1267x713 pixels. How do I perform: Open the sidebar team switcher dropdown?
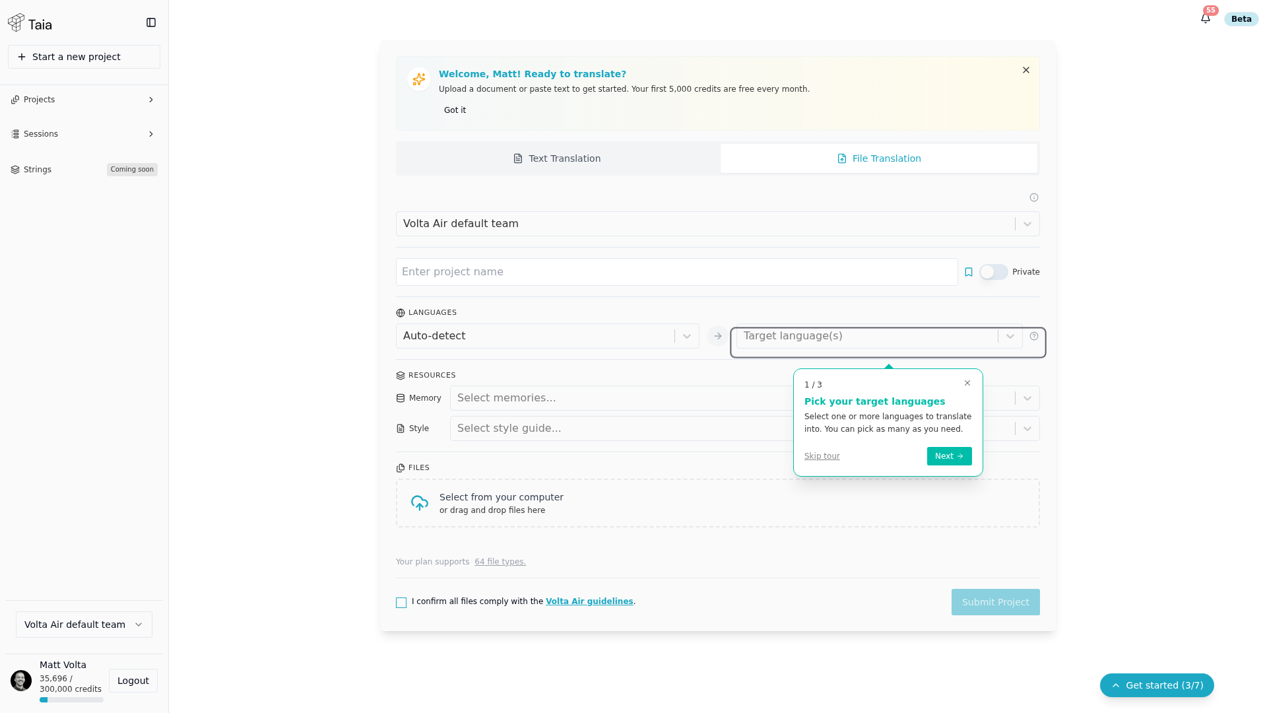pyautogui.click(x=84, y=625)
